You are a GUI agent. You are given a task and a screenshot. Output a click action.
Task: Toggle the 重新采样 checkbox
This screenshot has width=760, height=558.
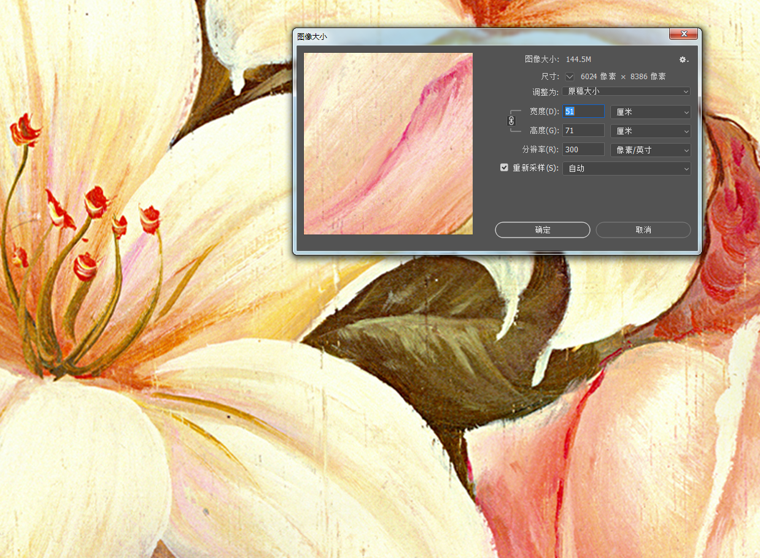(x=504, y=168)
